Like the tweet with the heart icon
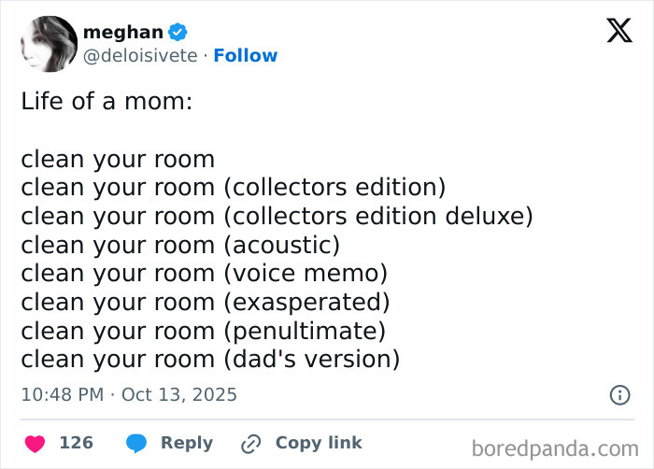The image size is (654, 469). pos(35,443)
